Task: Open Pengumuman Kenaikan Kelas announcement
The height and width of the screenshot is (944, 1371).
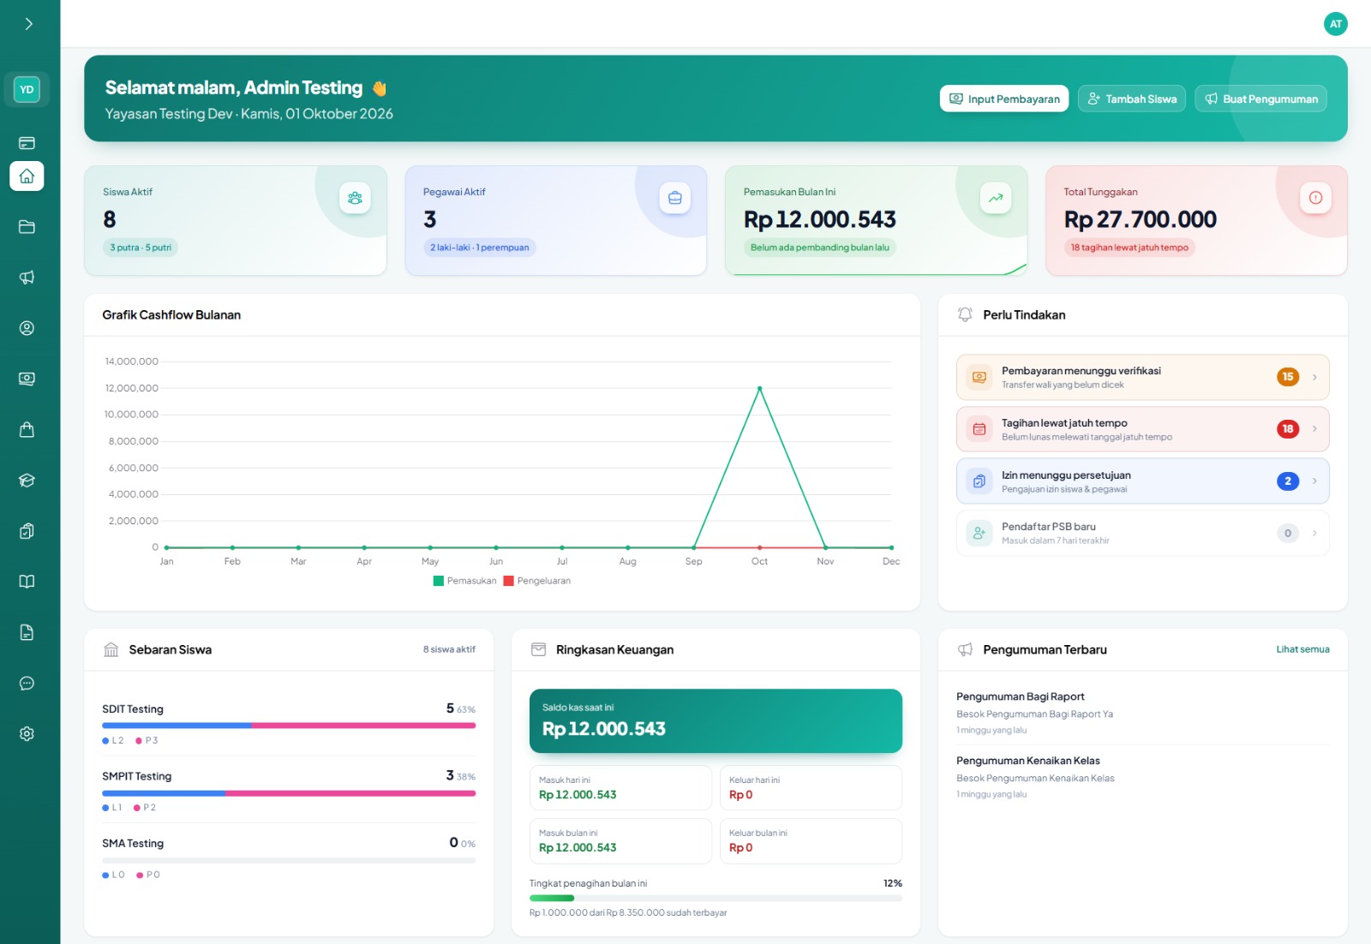Action: [1143, 777]
